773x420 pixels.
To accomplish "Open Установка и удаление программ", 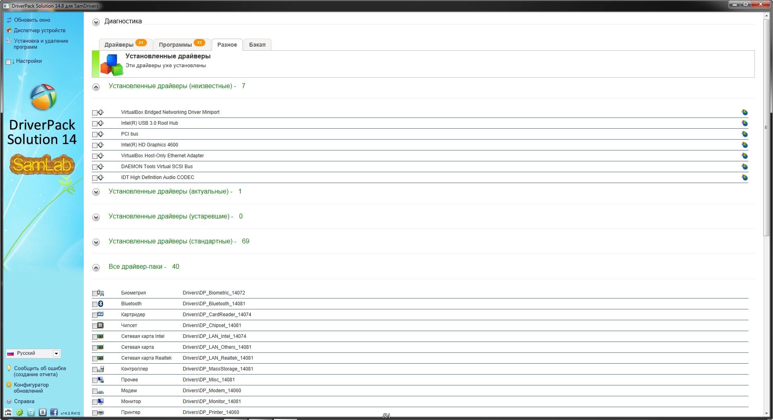I will click(x=41, y=44).
